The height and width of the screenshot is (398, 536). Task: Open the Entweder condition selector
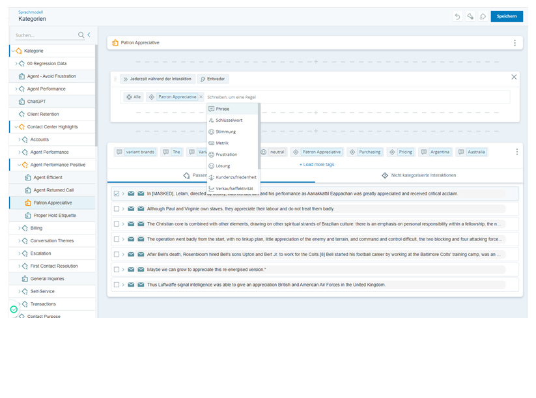tap(212, 79)
